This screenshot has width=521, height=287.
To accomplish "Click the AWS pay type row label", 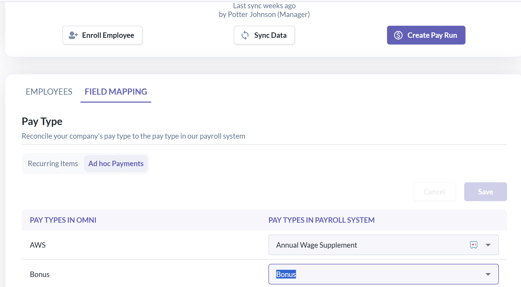I will 38,245.
